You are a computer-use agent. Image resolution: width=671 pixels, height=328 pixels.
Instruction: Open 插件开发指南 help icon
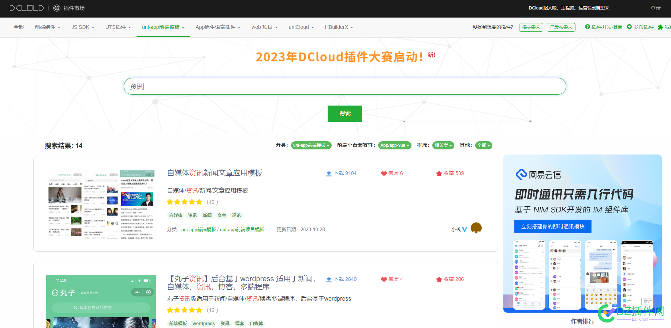pyautogui.click(x=588, y=27)
